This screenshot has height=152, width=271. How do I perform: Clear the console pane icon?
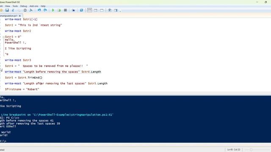pyautogui.click(x=31, y=10)
